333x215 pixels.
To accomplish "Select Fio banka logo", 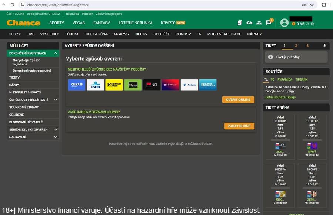I will [x=189, y=85].
